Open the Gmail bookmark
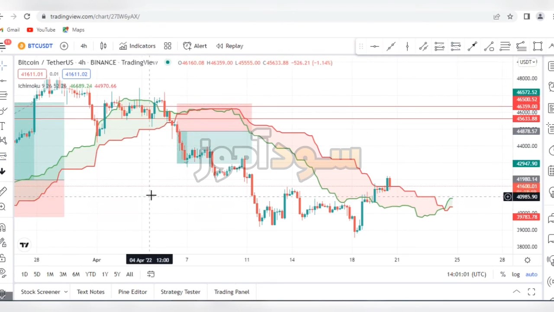 point(10,30)
